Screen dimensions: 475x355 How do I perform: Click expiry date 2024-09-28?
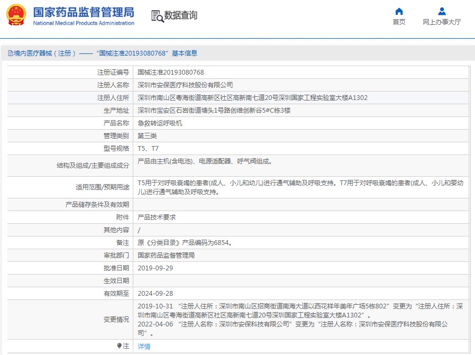(x=155, y=294)
